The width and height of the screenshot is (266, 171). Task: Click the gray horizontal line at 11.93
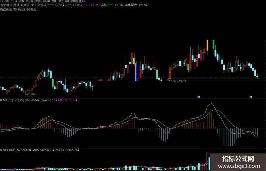point(216,79)
